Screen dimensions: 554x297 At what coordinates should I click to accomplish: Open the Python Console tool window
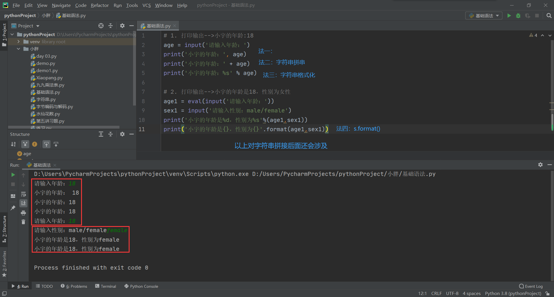click(141, 286)
